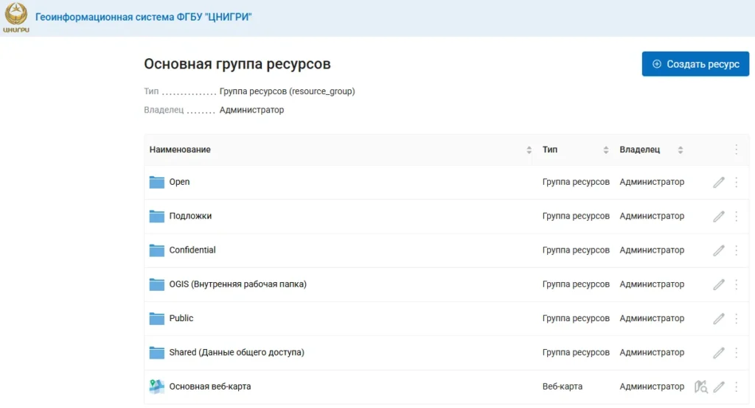This screenshot has height=408, width=755.
Task: Open table header options three-dot menu
Action: click(737, 150)
